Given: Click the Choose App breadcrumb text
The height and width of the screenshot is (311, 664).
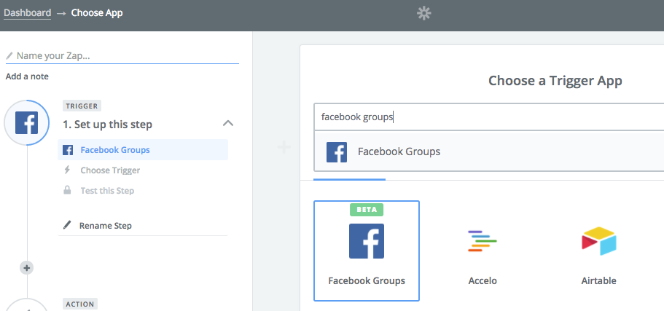Looking at the screenshot, I should pos(97,12).
